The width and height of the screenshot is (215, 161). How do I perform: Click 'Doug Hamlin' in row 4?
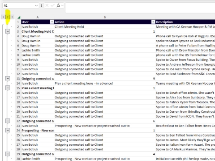click(38, 36)
